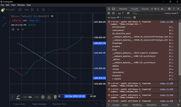Open DevTools three-dot customize menu
Screen dimensions: 181x107
tap(174, 9)
